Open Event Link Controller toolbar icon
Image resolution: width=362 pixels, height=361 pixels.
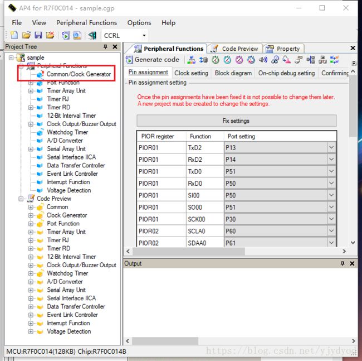[x=334, y=60]
